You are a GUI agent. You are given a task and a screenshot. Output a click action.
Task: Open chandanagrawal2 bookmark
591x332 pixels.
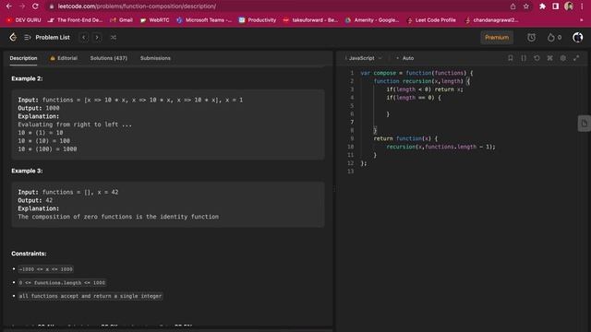491,20
